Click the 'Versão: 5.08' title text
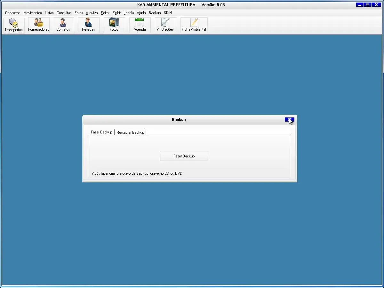 tap(213, 5)
